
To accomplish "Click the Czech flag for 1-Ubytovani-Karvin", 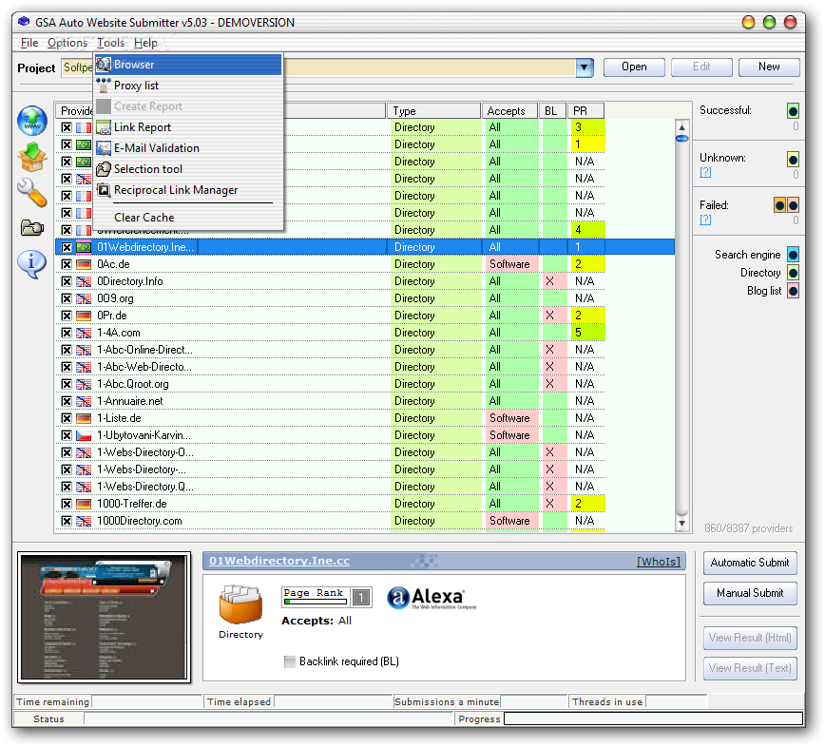I will [x=84, y=435].
